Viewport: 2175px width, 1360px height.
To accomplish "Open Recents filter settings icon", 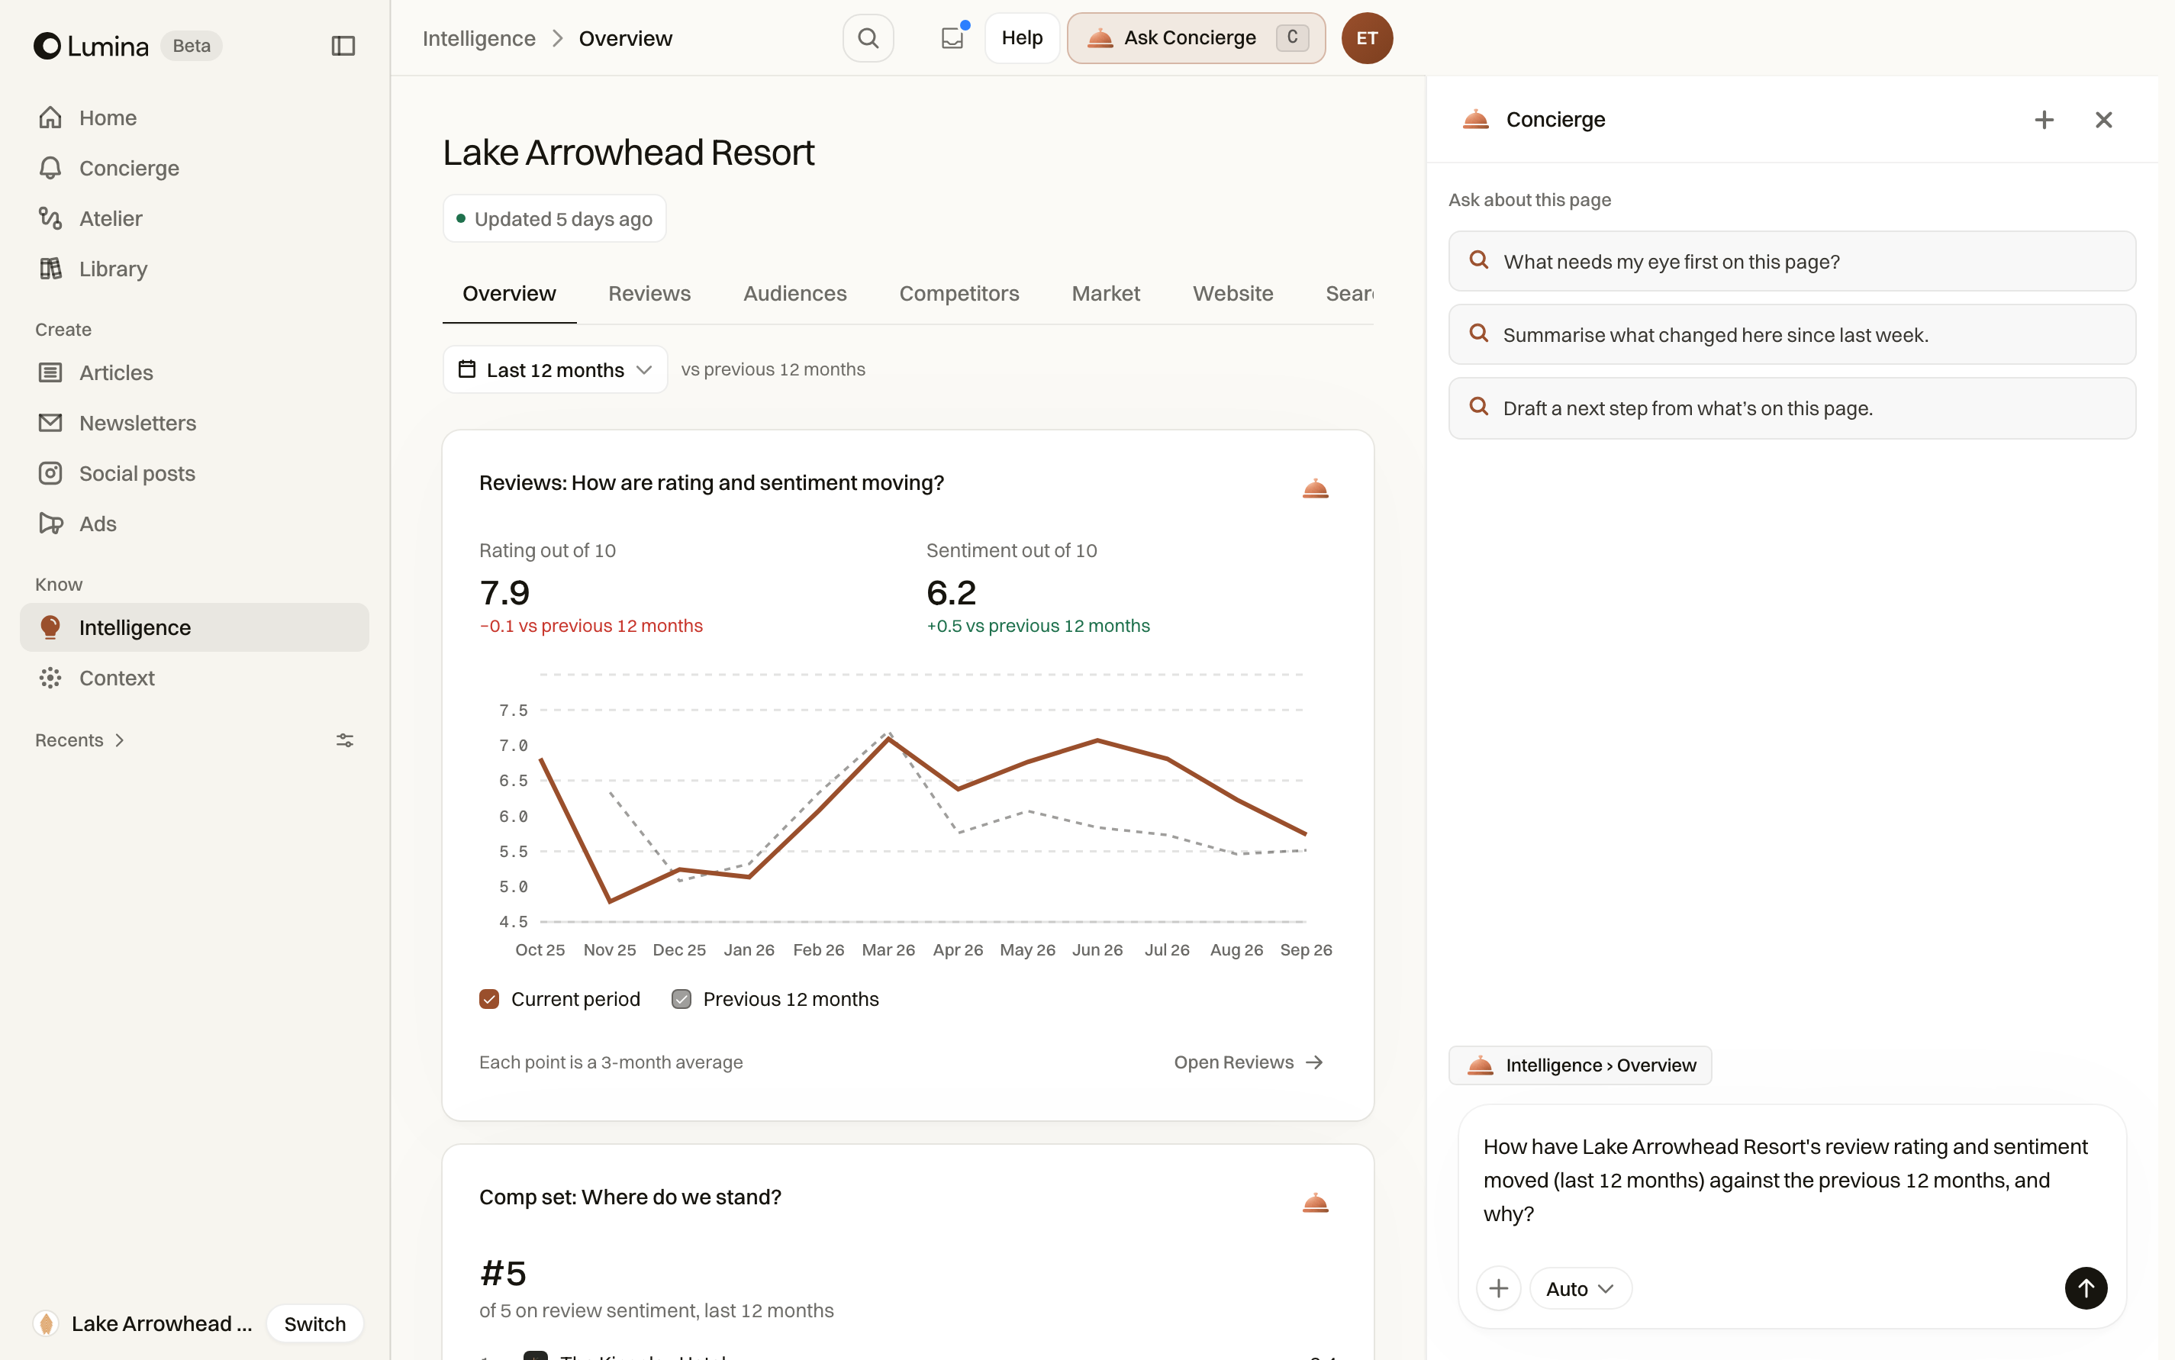I will [344, 740].
